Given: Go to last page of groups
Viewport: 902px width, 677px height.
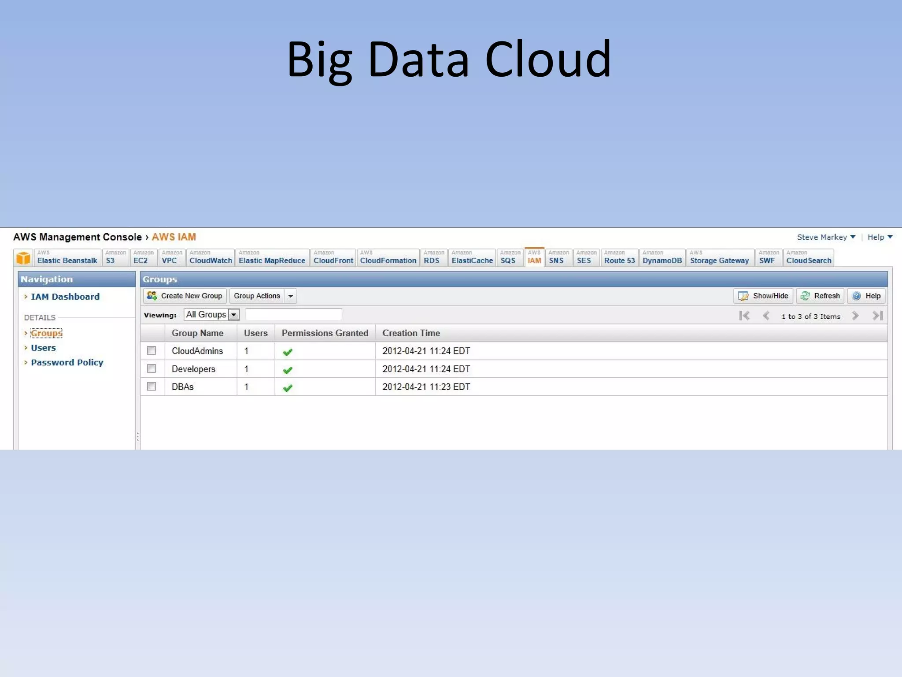Looking at the screenshot, I should coord(878,316).
